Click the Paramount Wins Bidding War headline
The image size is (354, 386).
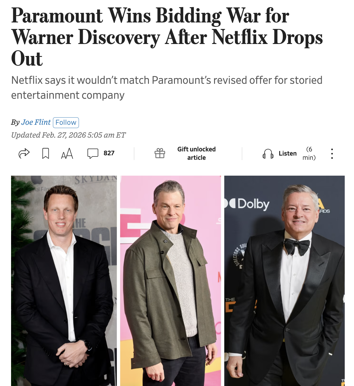(167, 37)
